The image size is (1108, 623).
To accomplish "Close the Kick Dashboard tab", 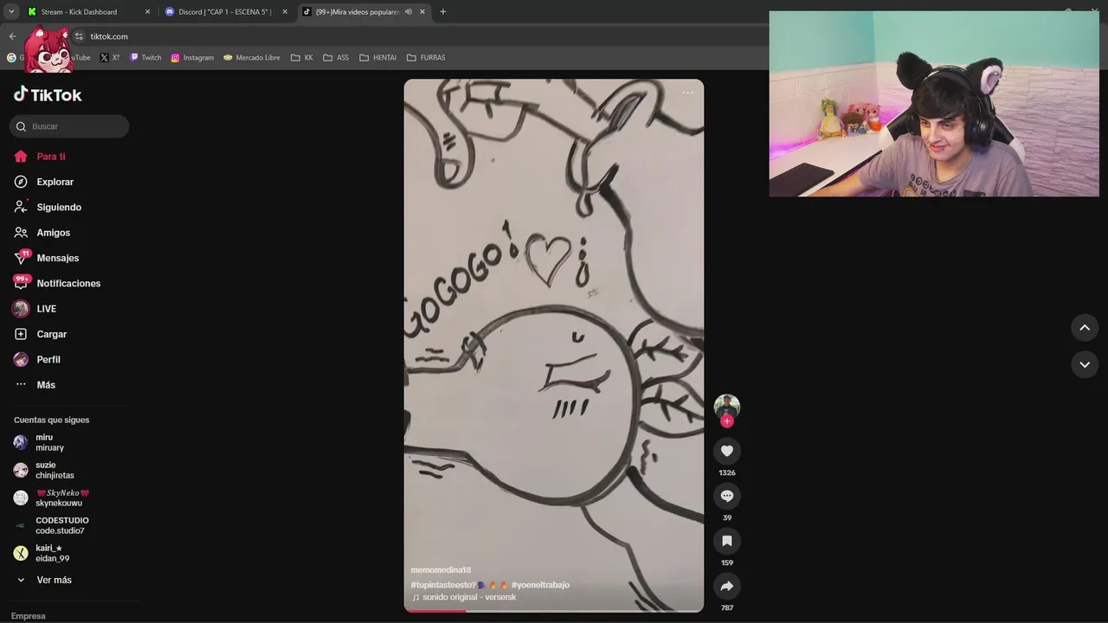I will 147,12.
